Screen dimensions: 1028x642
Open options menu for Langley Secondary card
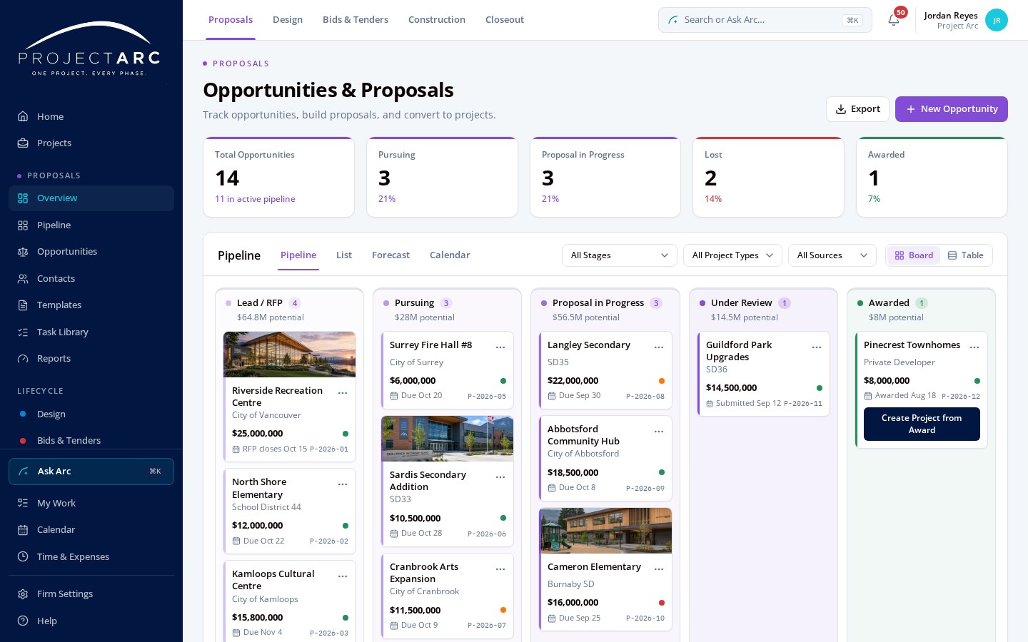click(x=659, y=347)
